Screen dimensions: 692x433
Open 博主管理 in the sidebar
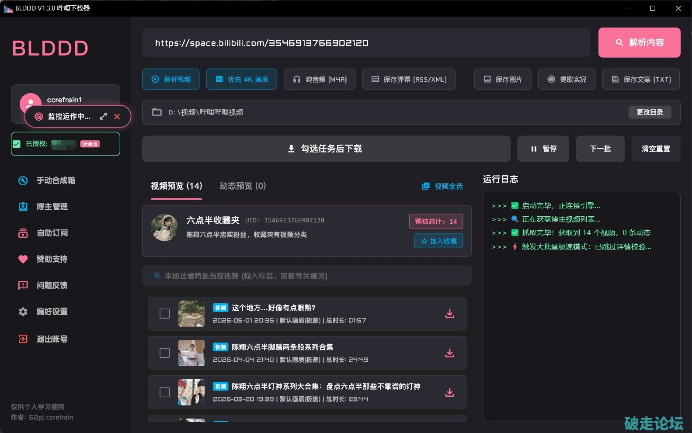52,207
